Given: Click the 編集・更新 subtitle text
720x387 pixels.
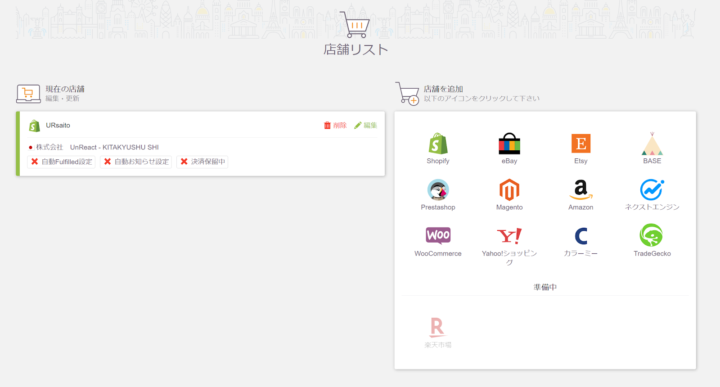Looking at the screenshot, I should pyautogui.click(x=62, y=99).
